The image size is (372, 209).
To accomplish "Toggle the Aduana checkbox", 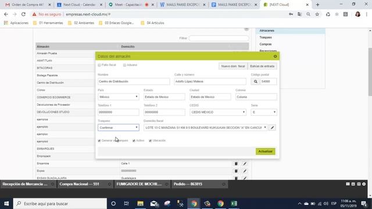I will [124, 65].
